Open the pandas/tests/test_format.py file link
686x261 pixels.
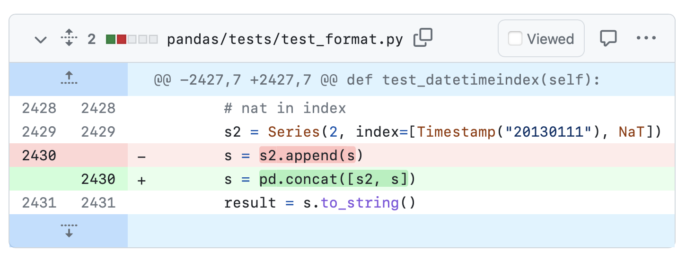pyautogui.click(x=285, y=39)
